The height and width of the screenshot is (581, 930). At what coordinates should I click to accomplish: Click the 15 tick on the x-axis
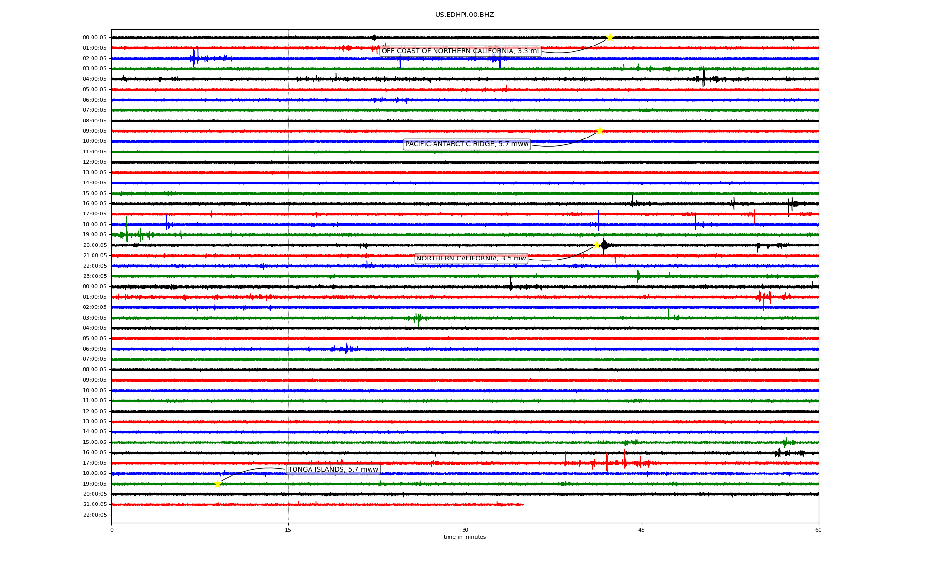click(x=288, y=530)
